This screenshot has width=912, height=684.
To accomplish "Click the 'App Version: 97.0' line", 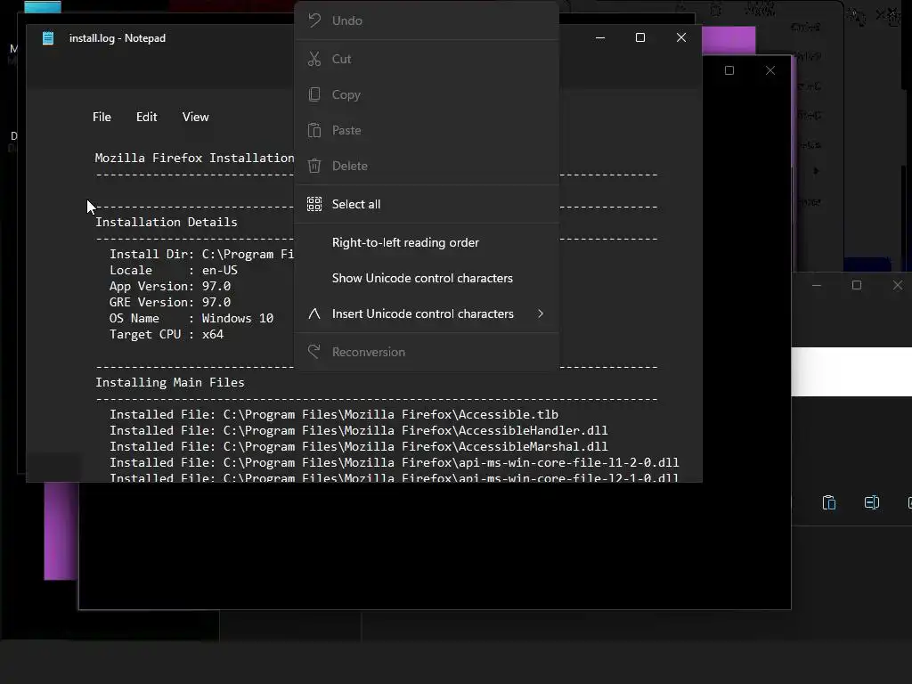I will 170,286.
